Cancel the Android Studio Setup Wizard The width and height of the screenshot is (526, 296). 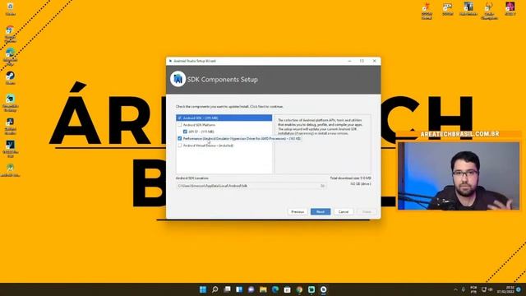coord(344,212)
